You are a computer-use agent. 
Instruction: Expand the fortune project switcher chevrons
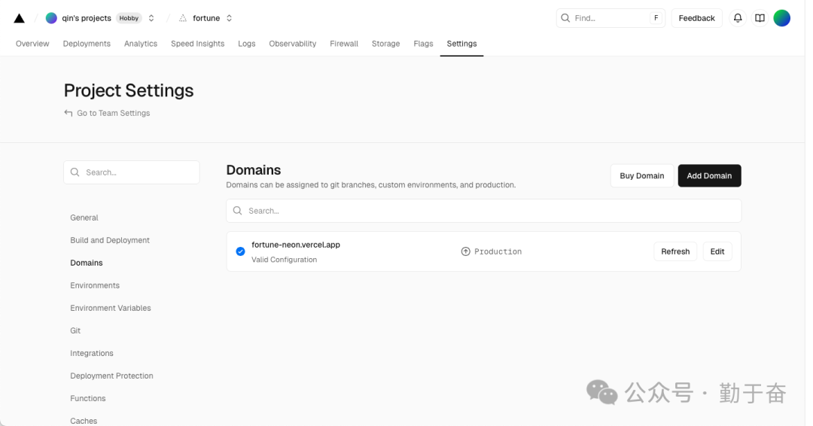tap(229, 18)
